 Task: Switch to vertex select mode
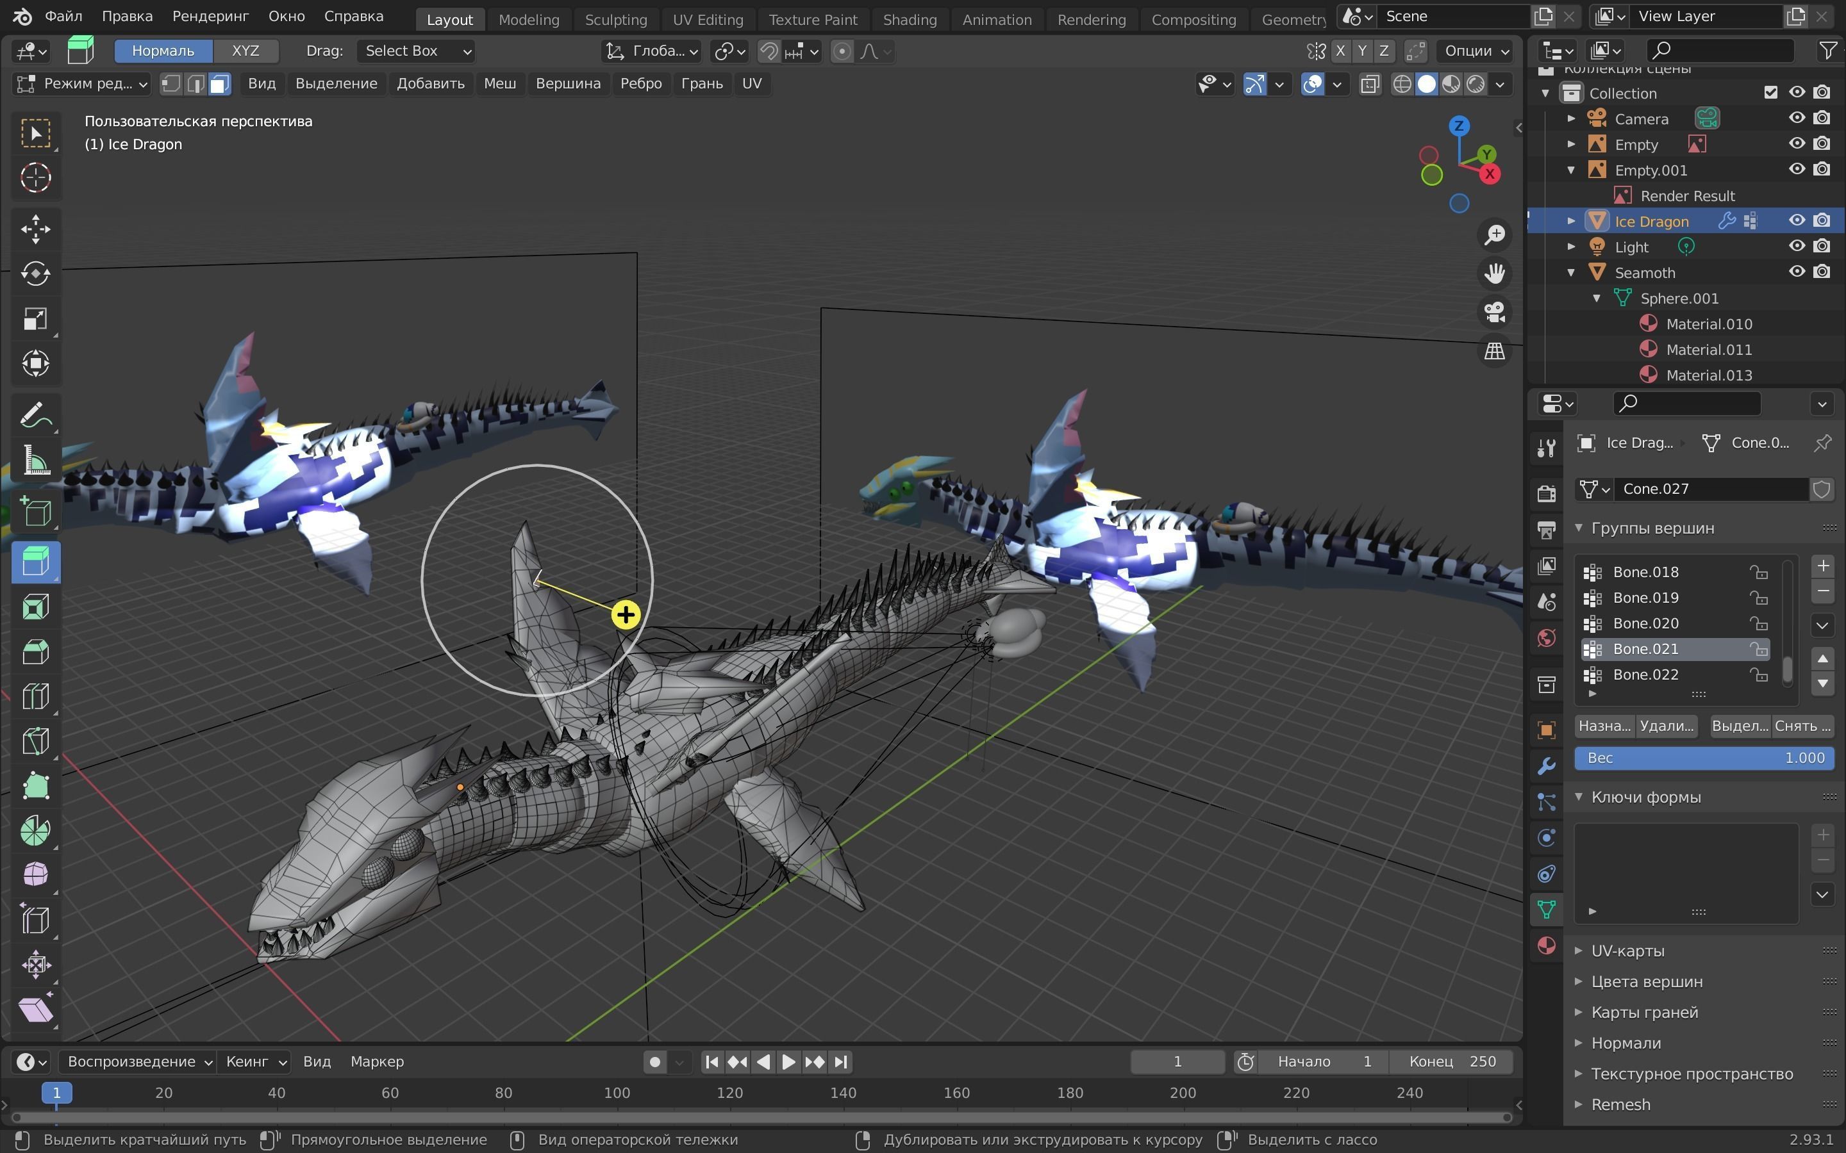click(x=171, y=83)
